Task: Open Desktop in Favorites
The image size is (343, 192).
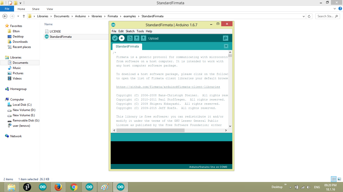Action: click(18, 36)
